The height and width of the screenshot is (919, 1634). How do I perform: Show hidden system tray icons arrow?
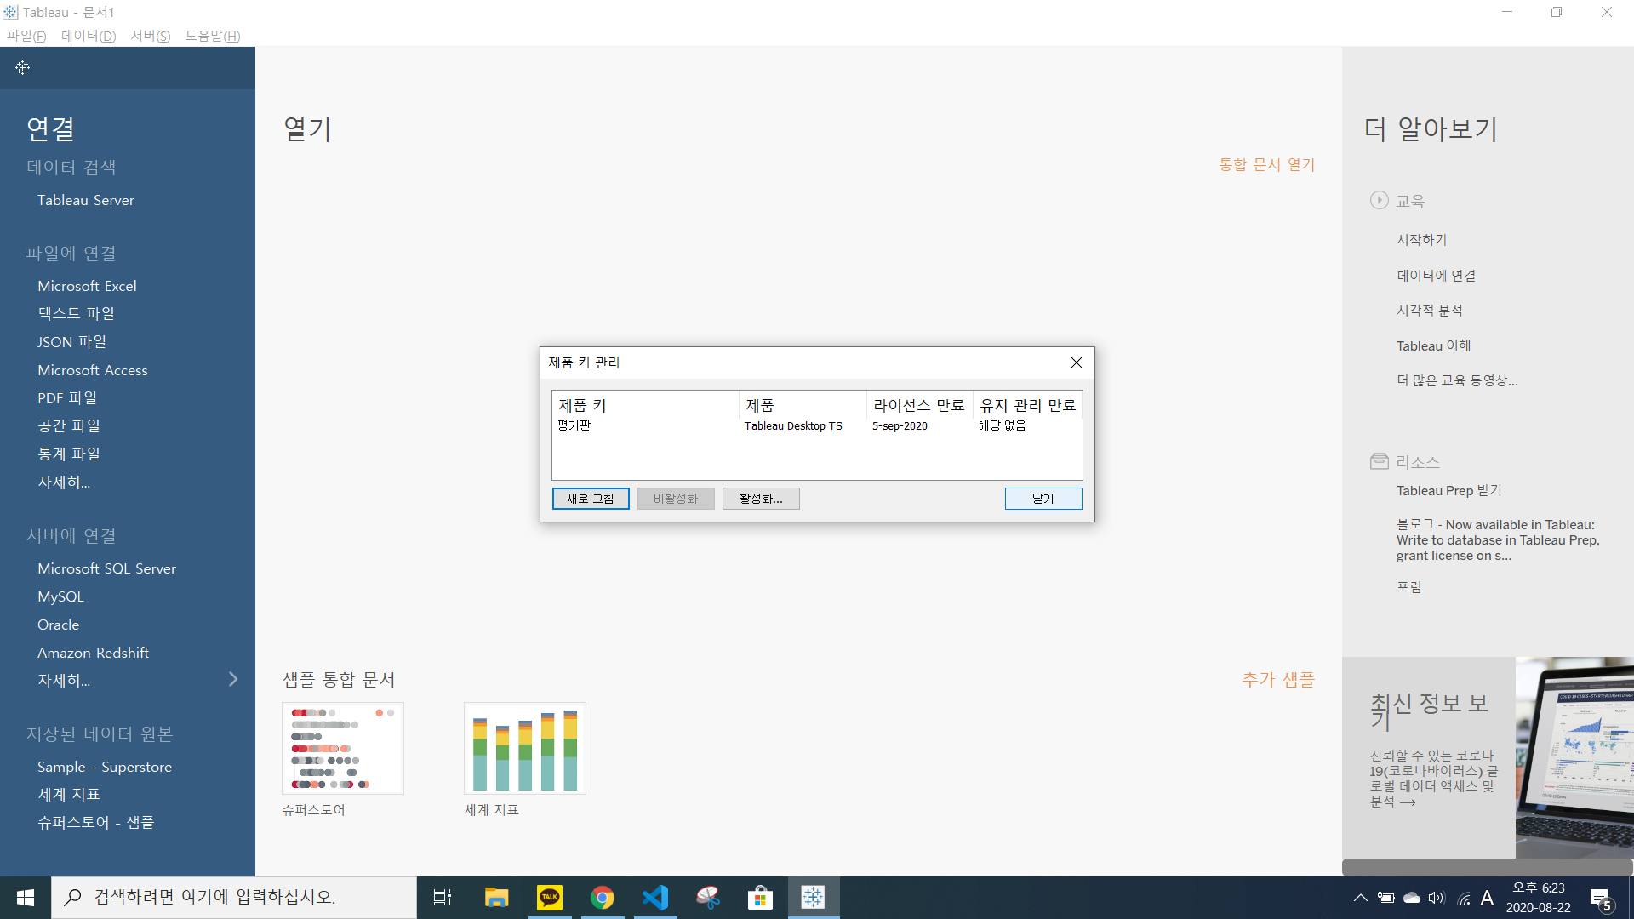click(1360, 898)
